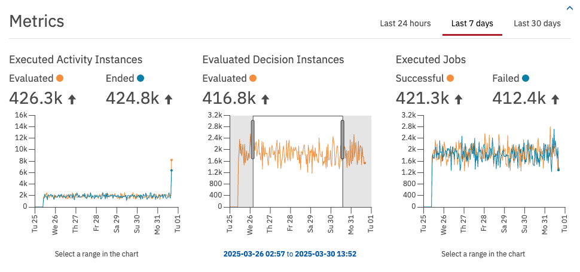The image size is (580, 272).
Task: Click the up arrow beside 416.8k
Action: (x=265, y=100)
